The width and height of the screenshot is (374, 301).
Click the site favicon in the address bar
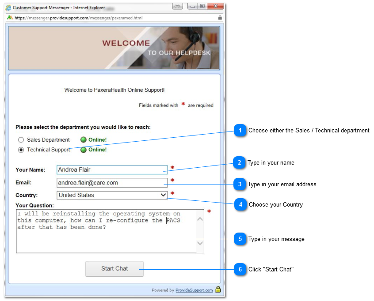coord(10,18)
